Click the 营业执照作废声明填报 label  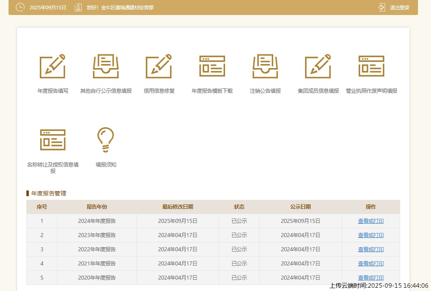coord(371,91)
